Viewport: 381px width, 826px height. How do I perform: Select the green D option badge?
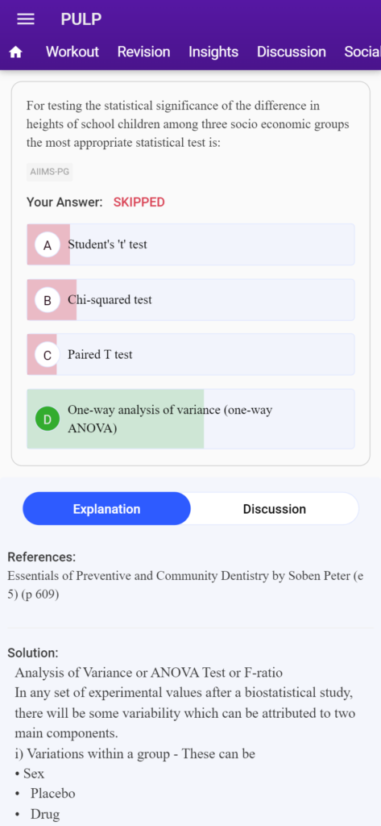pyautogui.click(x=48, y=419)
